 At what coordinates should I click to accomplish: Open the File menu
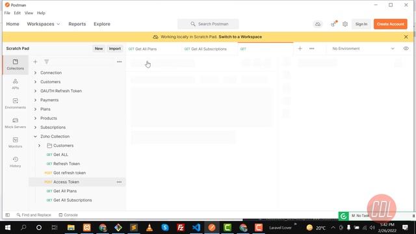(x=7, y=13)
